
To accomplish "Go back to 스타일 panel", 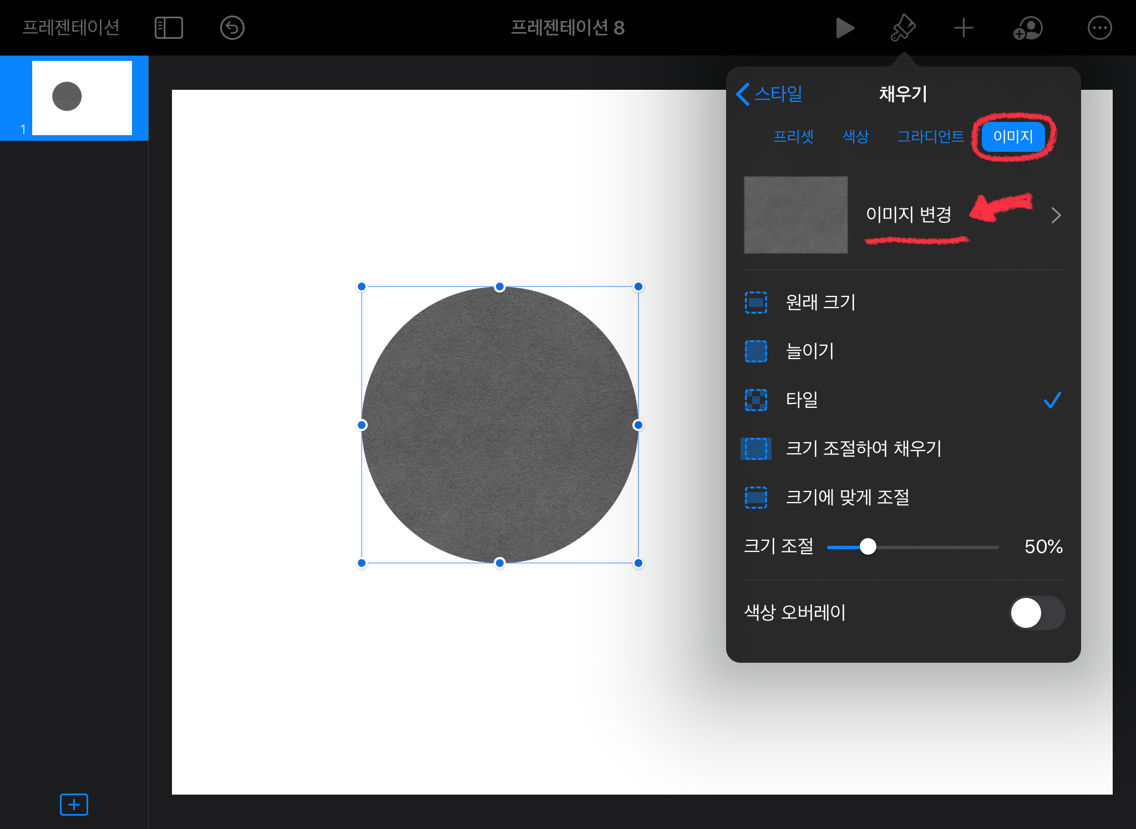I will 770,94.
